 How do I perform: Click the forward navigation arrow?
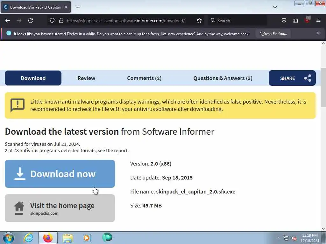click(19, 21)
